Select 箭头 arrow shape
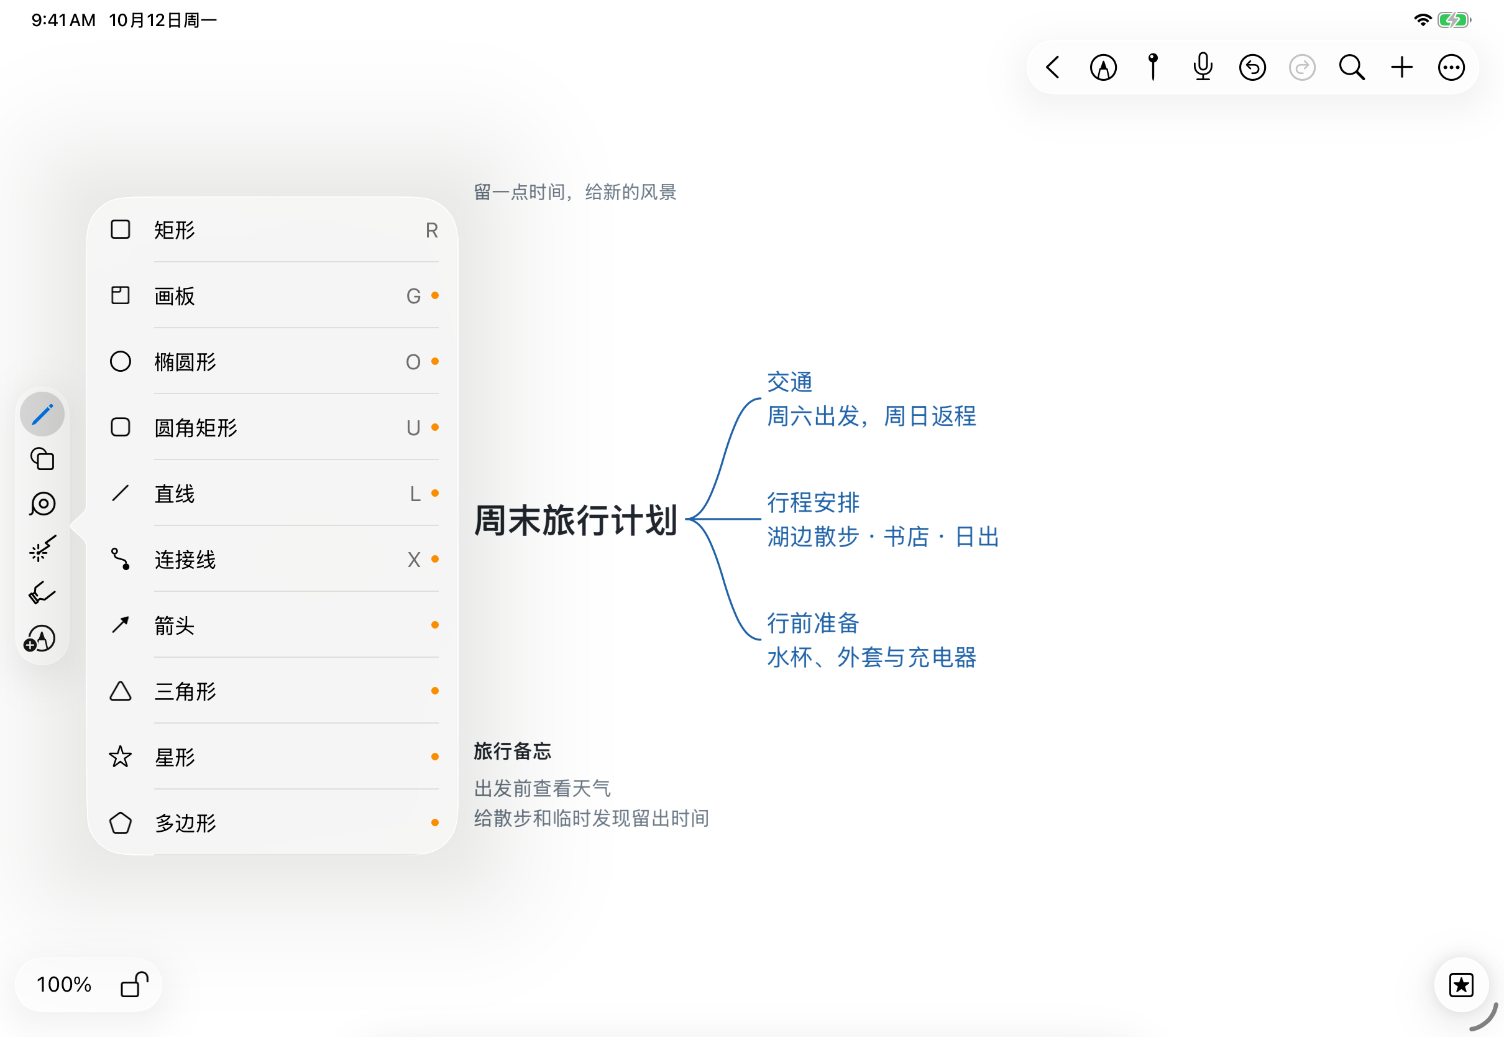1504x1037 pixels. pyautogui.click(x=272, y=625)
